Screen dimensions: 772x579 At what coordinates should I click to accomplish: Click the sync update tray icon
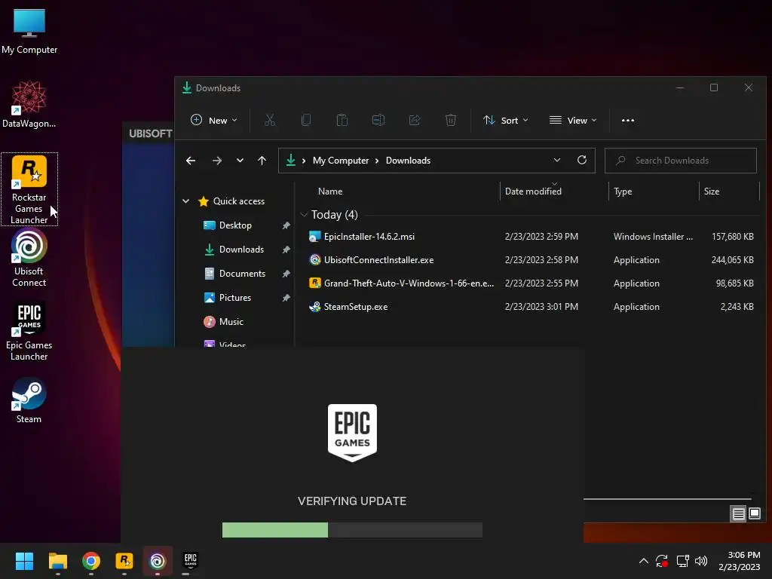662,561
